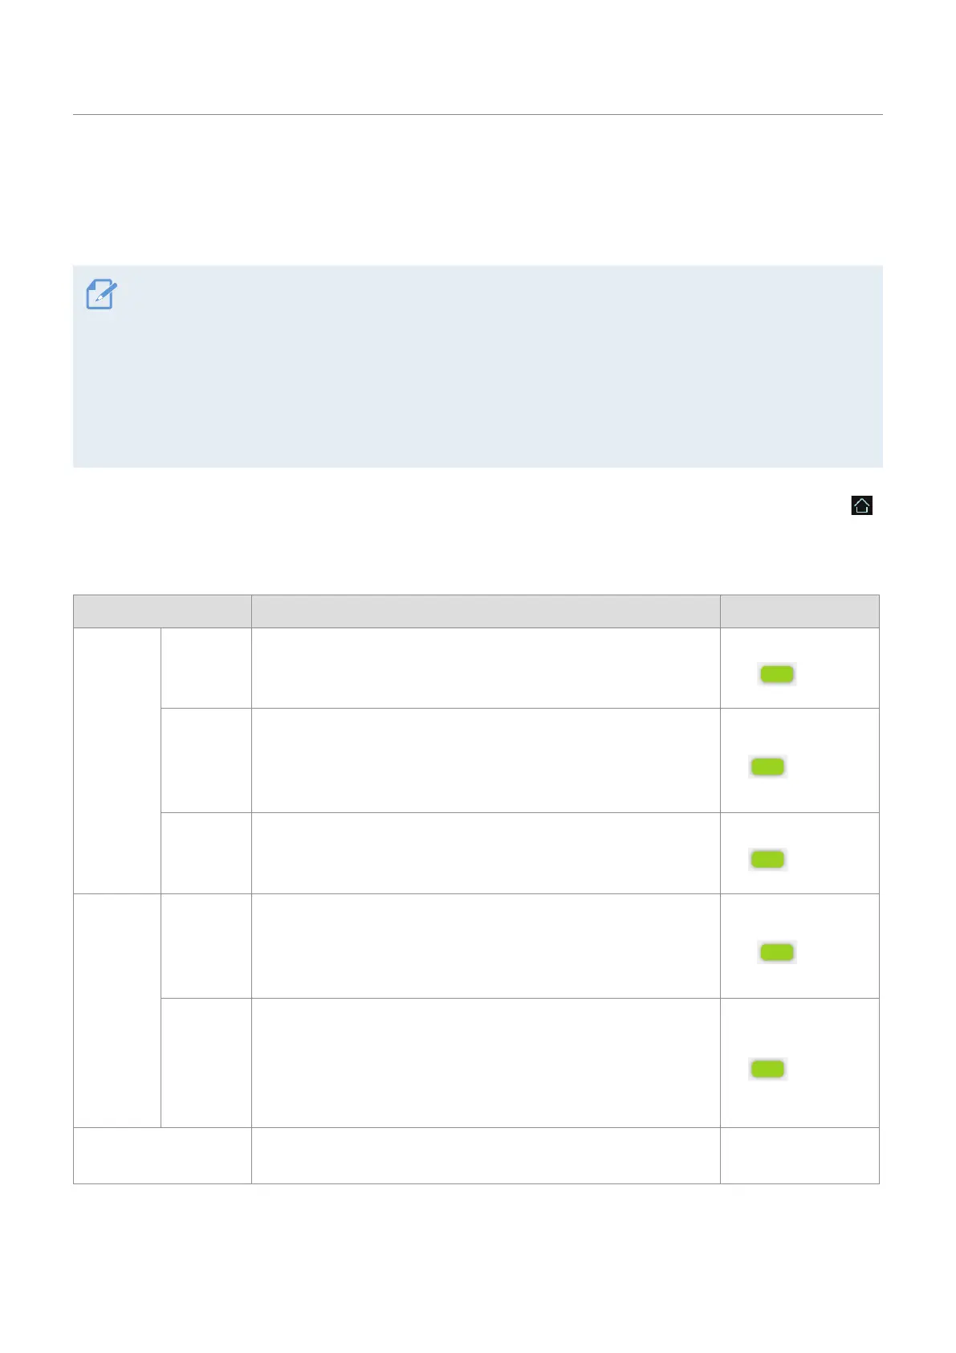Click the green indicator in the first table row
956x1353 pixels.
[x=777, y=674]
